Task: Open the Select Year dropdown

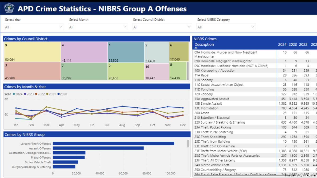Action: tap(34, 27)
